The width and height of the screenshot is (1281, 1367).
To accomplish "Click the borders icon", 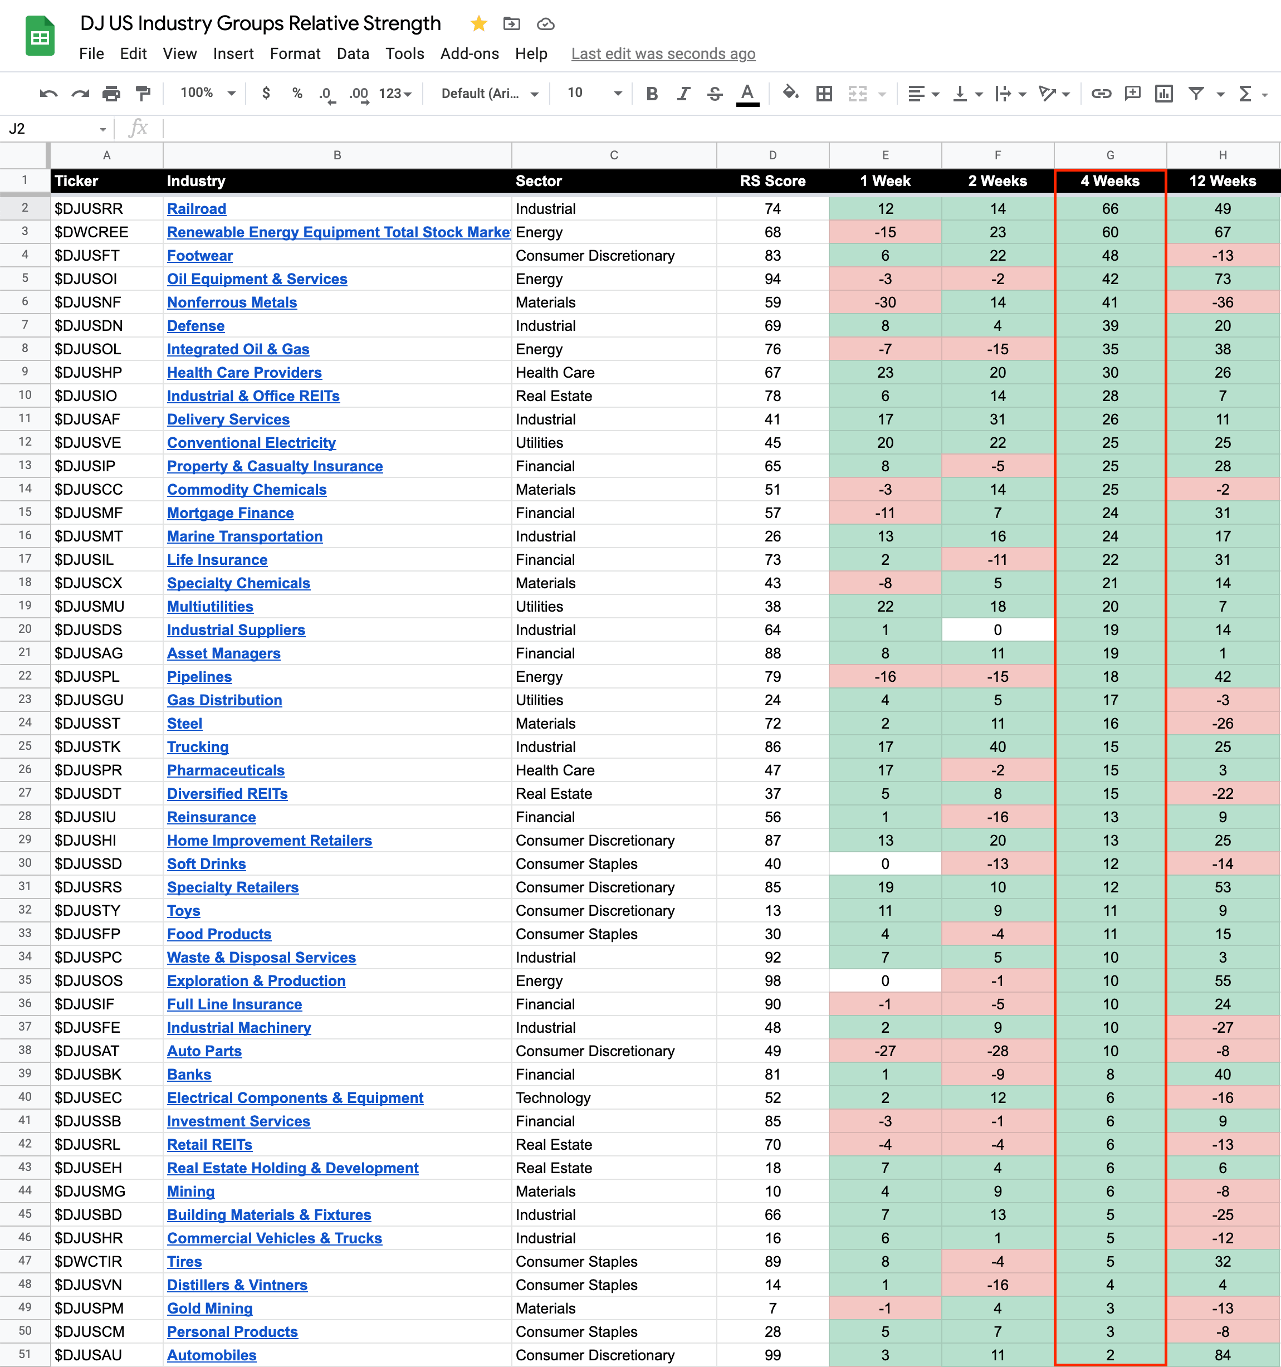I will pyautogui.click(x=824, y=94).
